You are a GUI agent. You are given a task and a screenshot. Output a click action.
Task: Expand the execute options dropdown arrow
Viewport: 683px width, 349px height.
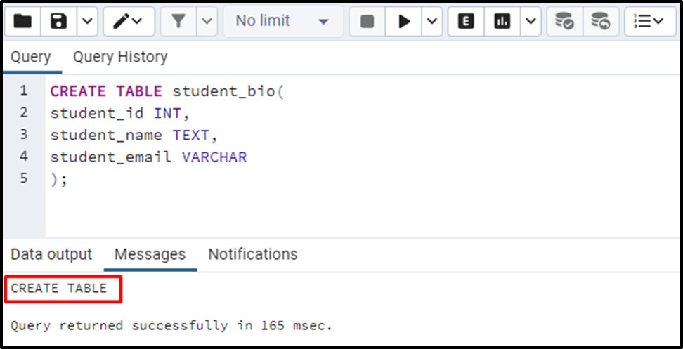[432, 21]
